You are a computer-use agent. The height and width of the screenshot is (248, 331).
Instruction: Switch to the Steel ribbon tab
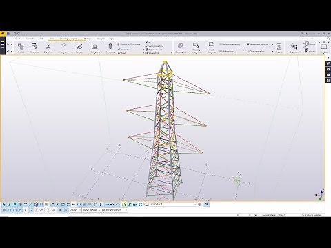tap(17, 39)
